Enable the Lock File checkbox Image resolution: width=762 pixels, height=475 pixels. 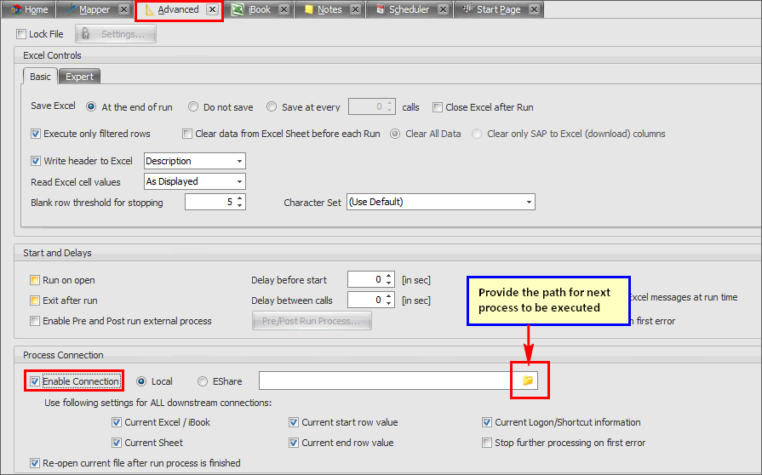pyautogui.click(x=21, y=34)
